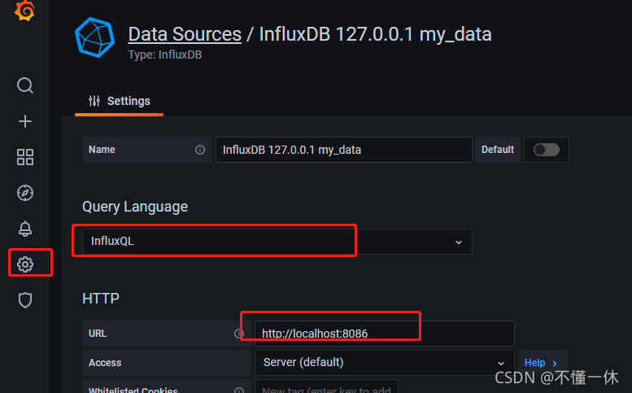Open the search magnifier in sidebar
Screen dimensions: 632x393
(25, 85)
